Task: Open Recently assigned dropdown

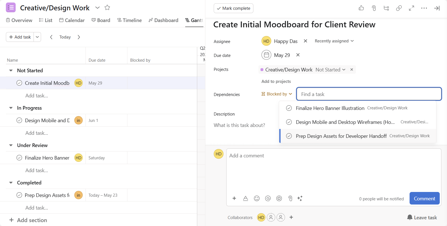Action: pyautogui.click(x=334, y=41)
